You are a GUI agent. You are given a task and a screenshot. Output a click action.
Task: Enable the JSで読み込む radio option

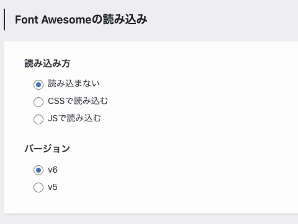(x=38, y=119)
